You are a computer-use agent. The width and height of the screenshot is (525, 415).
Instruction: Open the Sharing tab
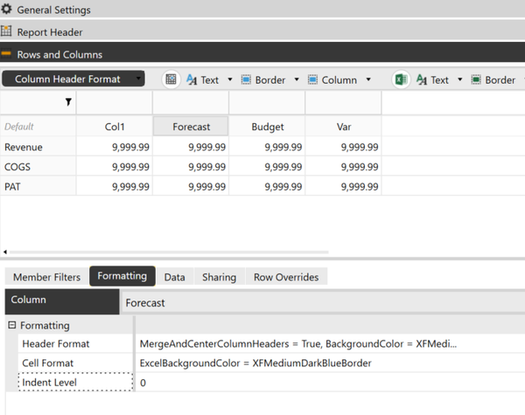219,277
